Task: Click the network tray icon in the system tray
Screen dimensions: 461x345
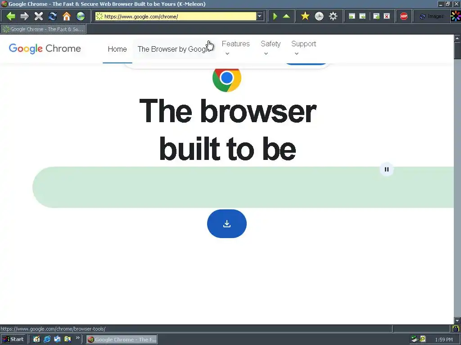Action: click(x=415, y=339)
